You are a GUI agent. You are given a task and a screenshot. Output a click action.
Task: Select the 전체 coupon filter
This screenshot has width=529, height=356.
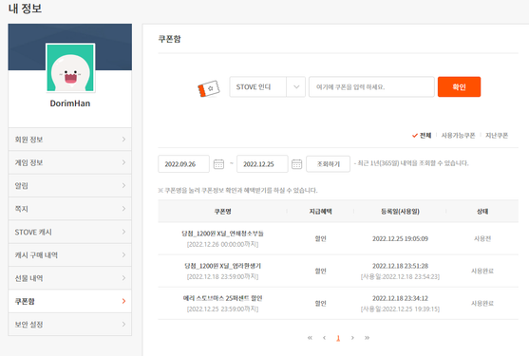(x=422, y=136)
